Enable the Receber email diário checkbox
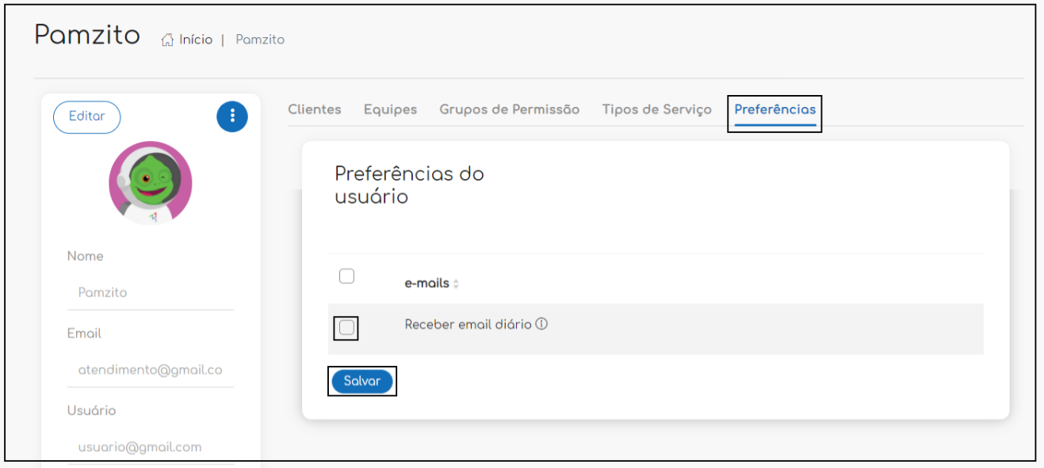 click(x=346, y=327)
